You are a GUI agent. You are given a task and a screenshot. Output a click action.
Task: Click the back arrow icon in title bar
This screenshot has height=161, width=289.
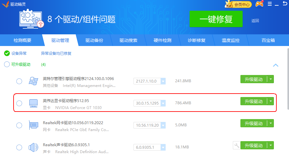tap(285, 3)
